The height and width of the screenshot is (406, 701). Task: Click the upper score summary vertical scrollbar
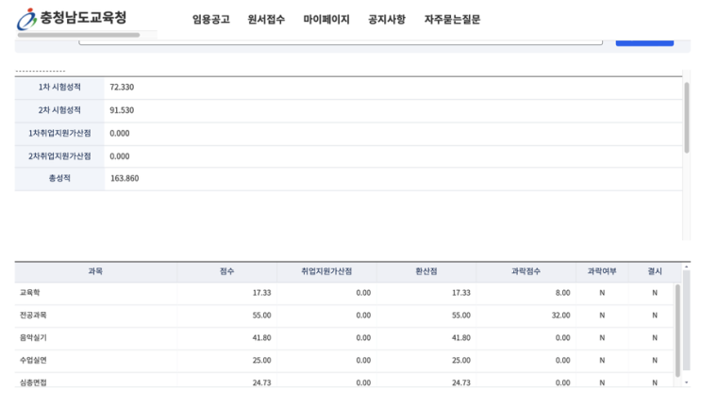click(687, 118)
